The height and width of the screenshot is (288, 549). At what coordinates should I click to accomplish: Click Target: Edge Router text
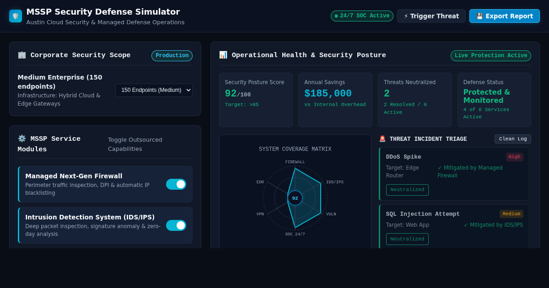403,171
